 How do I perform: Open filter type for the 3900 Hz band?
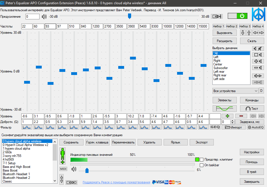click(x=133, y=127)
